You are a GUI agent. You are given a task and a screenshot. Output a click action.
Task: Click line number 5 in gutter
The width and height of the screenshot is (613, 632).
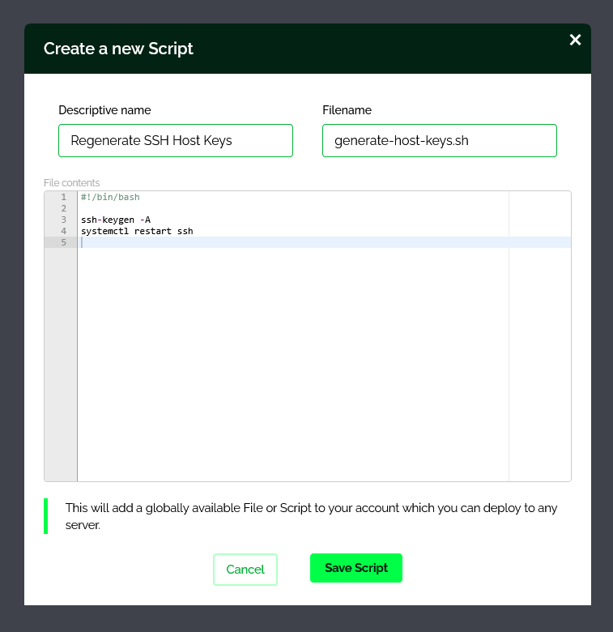pyautogui.click(x=64, y=242)
